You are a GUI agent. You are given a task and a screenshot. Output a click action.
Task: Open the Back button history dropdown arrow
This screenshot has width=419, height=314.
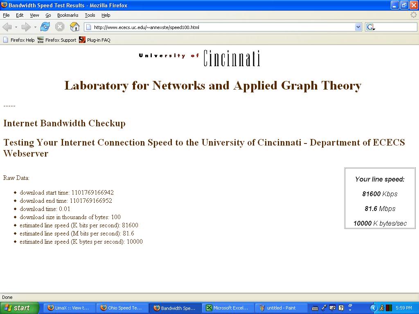coord(16,27)
